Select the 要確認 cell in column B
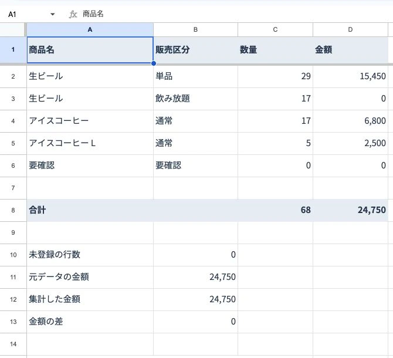The height and width of the screenshot is (358, 393). point(195,166)
